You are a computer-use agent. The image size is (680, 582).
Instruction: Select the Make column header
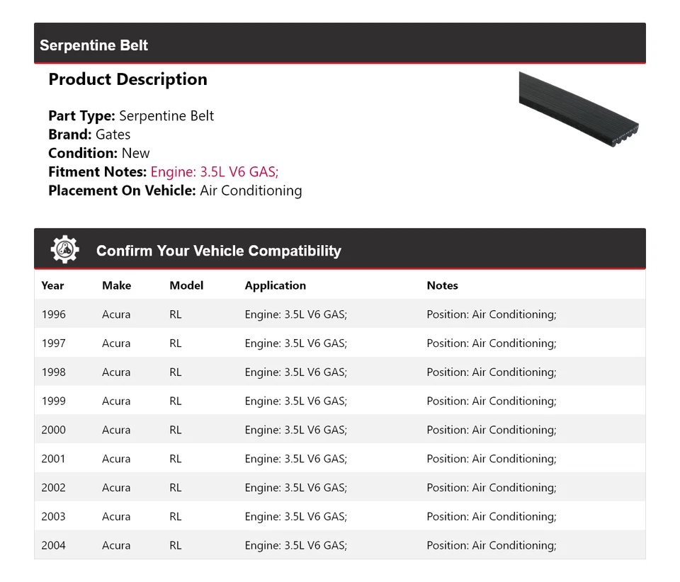pos(116,285)
